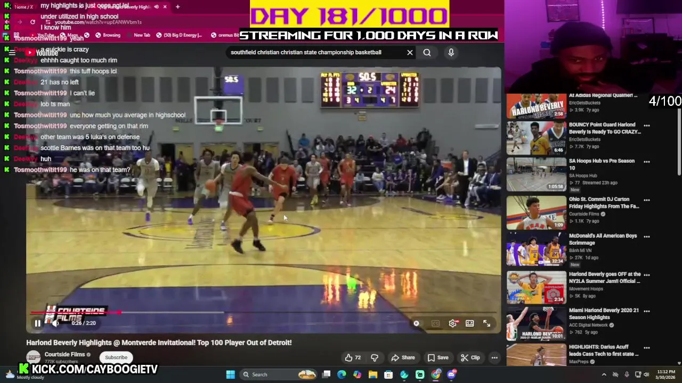Open Courtside Films channel avatar

[34, 357]
